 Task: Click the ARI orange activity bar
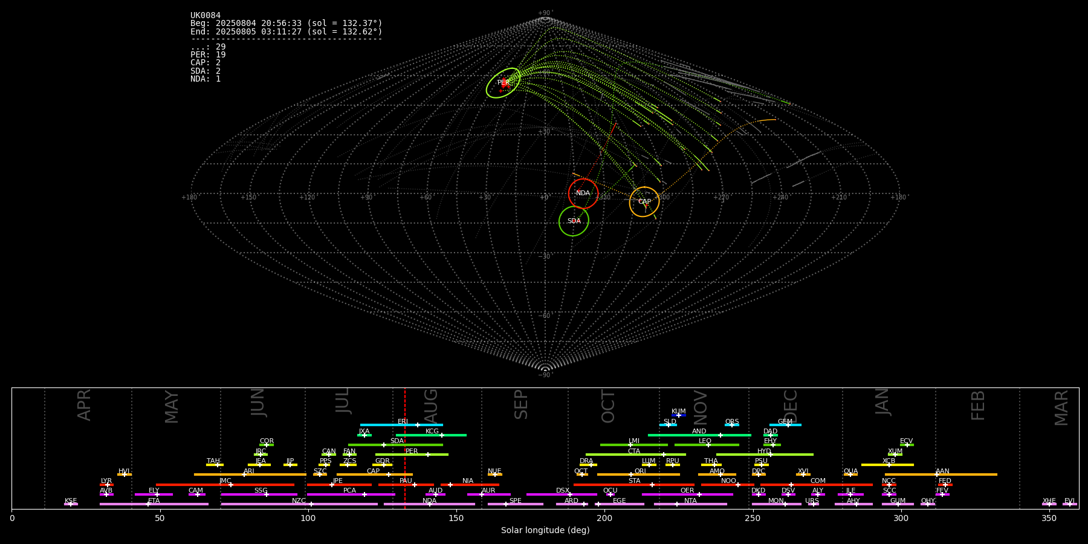pyautogui.click(x=250, y=474)
